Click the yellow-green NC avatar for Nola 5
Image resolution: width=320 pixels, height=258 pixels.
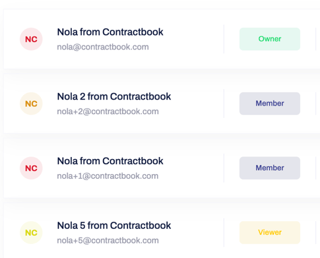31,232
